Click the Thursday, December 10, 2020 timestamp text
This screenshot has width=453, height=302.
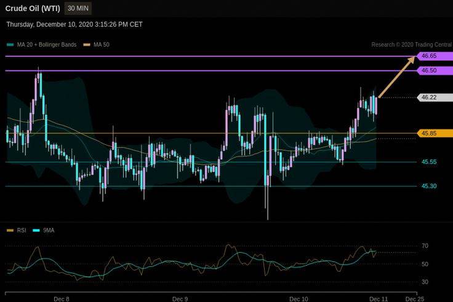tap(74, 25)
